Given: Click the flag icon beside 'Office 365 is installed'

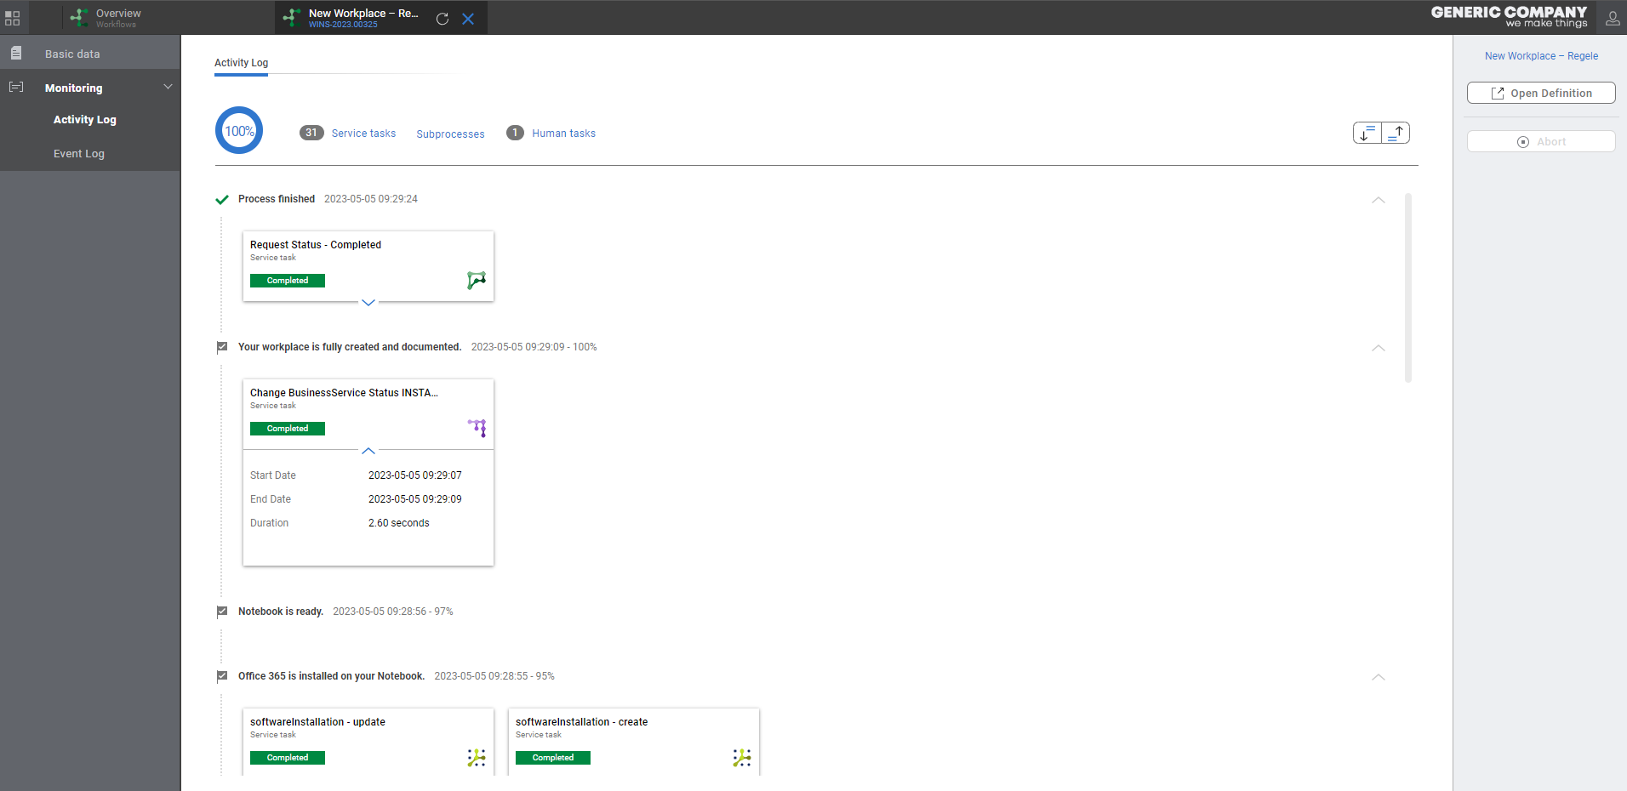Looking at the screenshot, I should (222, 676).
